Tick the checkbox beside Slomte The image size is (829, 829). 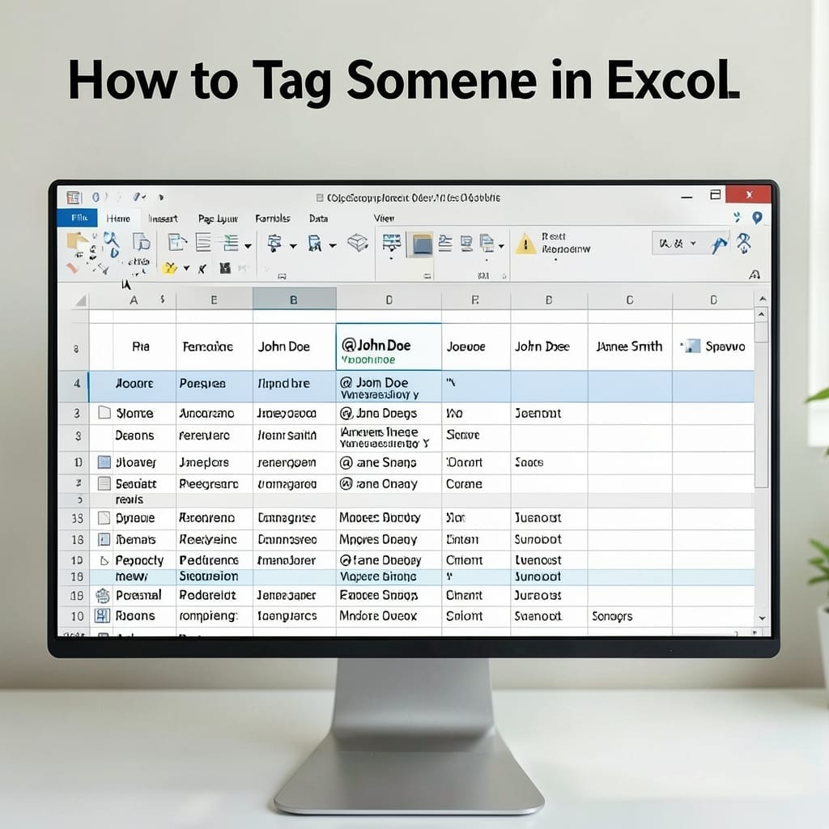pyautogui.click(x=104, y=413)
